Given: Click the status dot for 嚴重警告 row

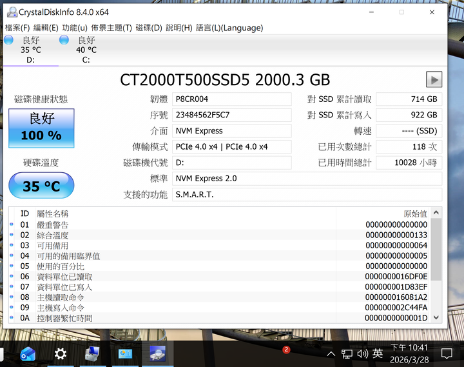Looking at the screenshot, I should [12, 225].
